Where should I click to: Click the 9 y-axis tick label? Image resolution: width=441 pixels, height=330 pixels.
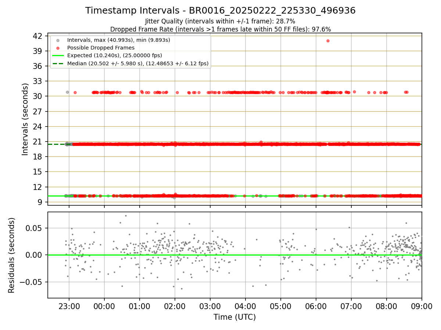pos(40,202)
